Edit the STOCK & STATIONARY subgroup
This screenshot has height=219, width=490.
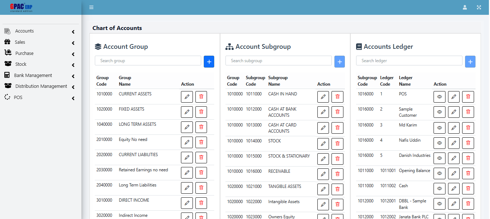tap(323, 159)
